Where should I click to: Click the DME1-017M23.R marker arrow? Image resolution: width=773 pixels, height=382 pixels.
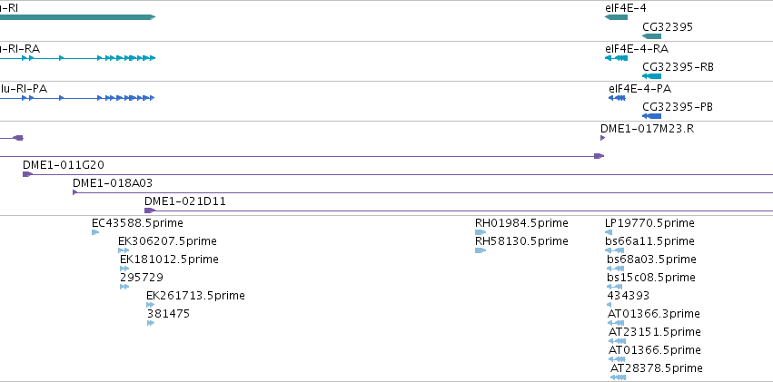click(602, 138)
